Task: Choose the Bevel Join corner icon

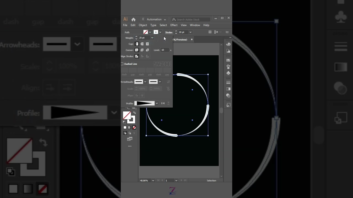Action: (x=147, y=50)
